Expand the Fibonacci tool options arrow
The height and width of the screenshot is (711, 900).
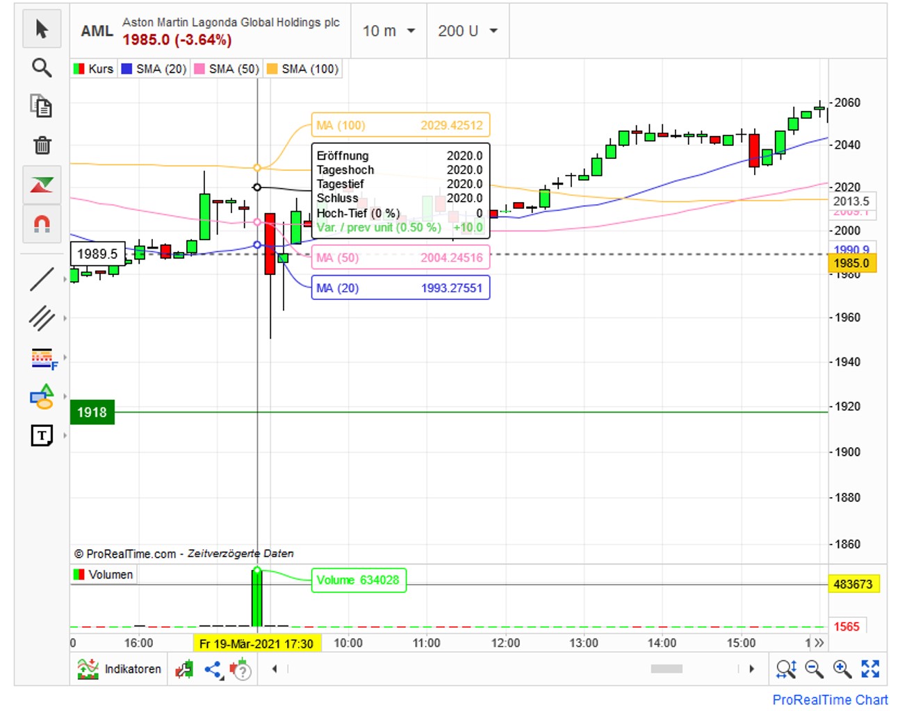tap(65, 358)
